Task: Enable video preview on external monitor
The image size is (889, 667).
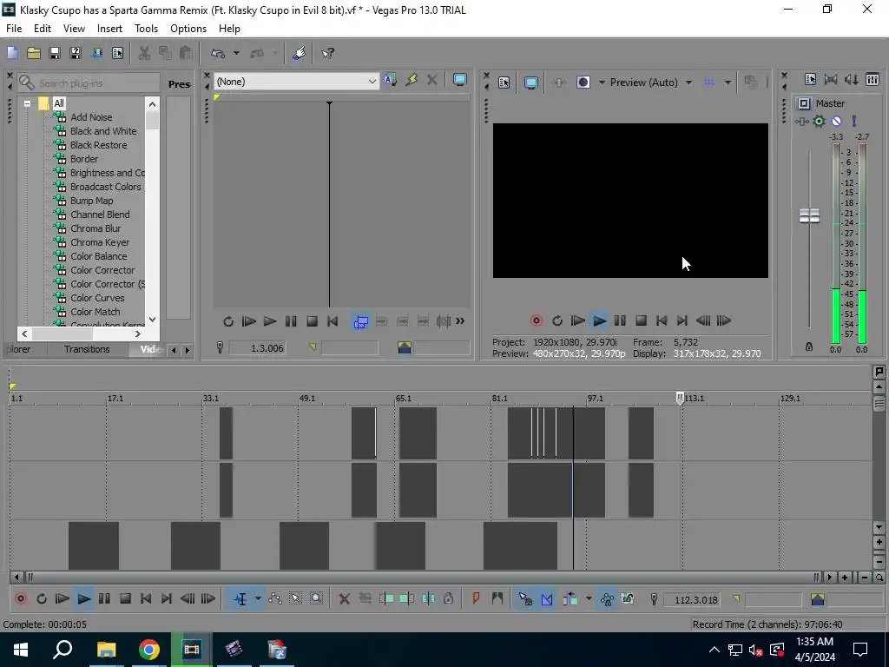Action: pyautogui.click(x=530, y=83)
